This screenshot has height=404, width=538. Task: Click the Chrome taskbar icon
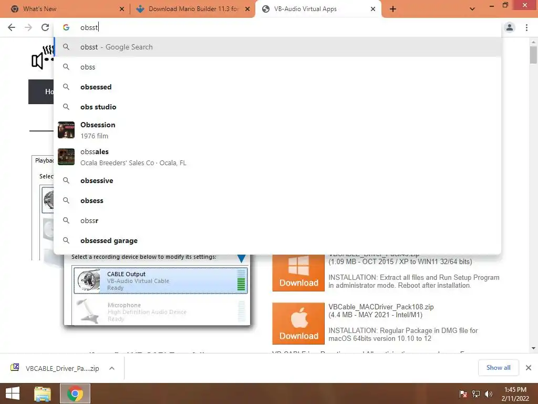[75, 393]
